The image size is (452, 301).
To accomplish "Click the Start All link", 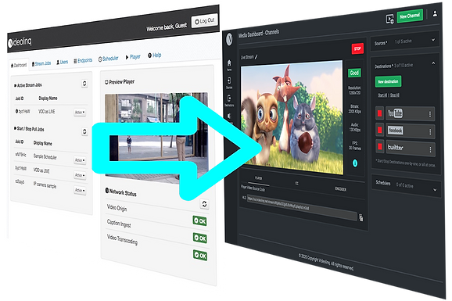I will [382, 95].
